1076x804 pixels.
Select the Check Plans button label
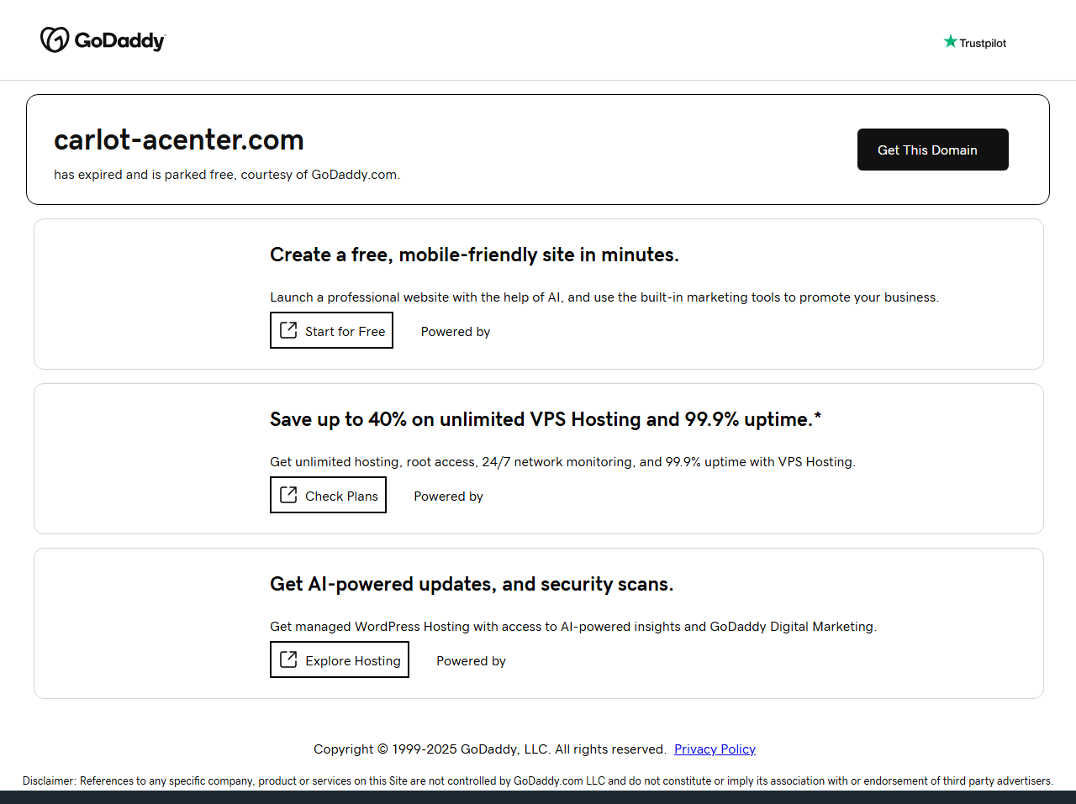[341, 497]
